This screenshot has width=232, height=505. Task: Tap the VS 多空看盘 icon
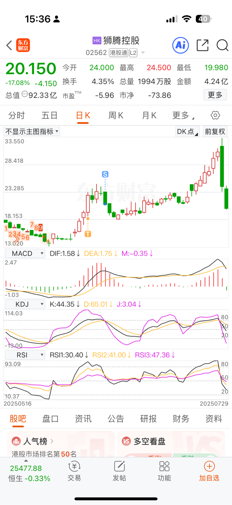[x=126, y=441]
